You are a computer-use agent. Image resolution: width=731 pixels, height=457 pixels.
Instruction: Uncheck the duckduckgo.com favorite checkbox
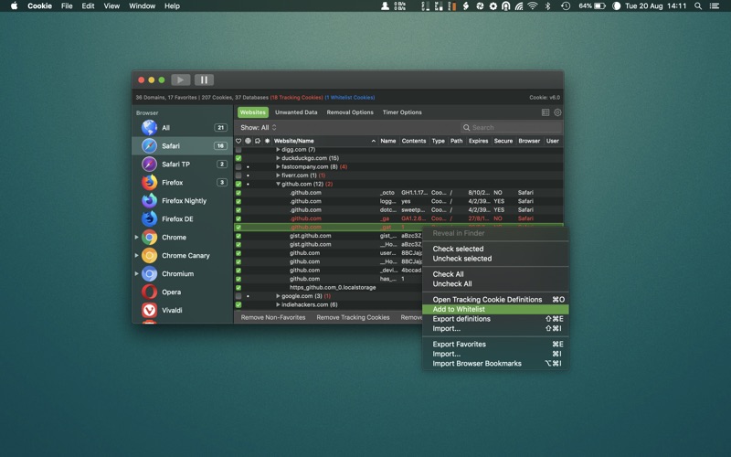point(238,158)
